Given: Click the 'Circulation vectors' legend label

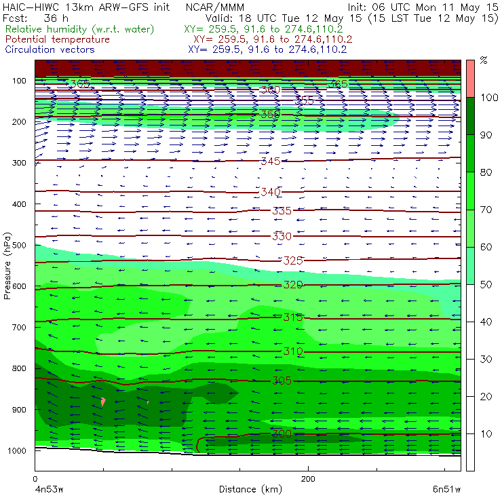Looking at the screenshot, I should (x=50, y=50).
